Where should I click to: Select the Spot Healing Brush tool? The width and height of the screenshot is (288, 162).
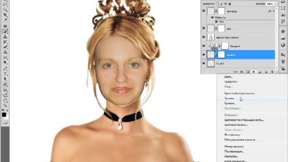click(x=5, y=26)
